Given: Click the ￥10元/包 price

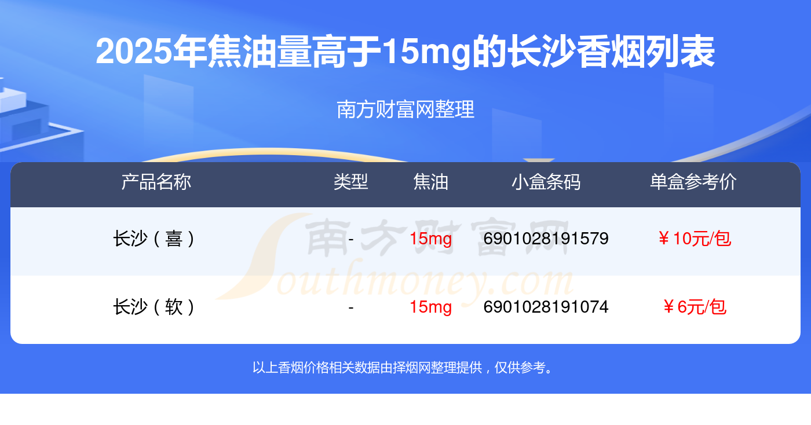Looking at the screenshot, I should click(x=693, y=239).
